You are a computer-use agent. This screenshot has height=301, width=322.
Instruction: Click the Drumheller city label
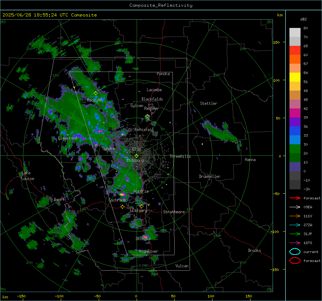coord(210,176)
